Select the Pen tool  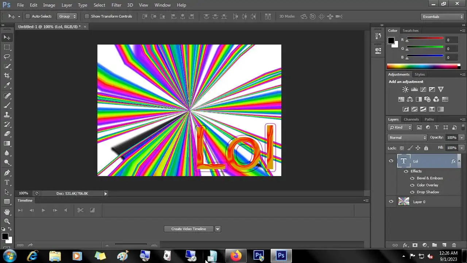(7, 173)
